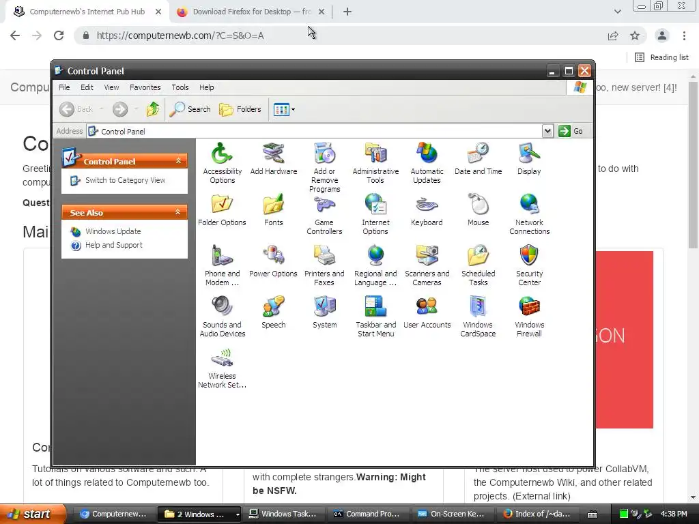
Task: Open Display properties icon
Action: [x=529, y=158]
